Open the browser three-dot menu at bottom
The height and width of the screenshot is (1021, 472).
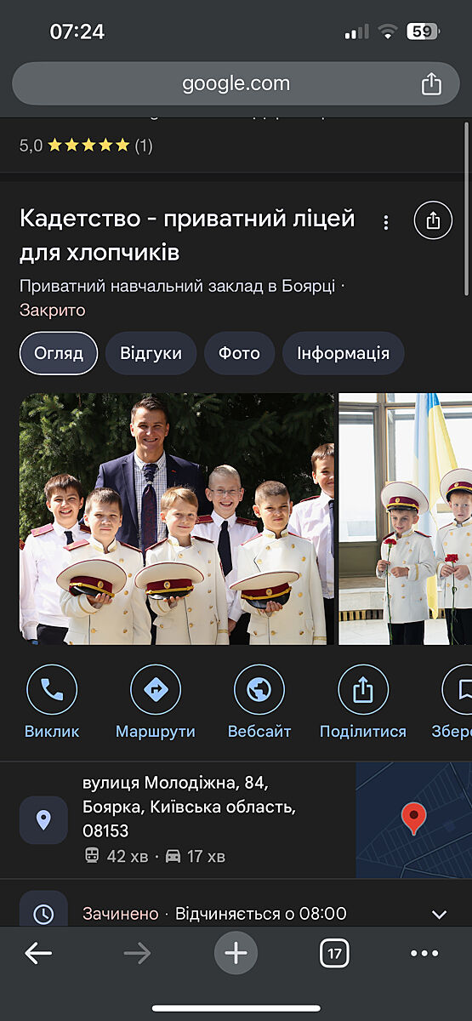pos(424,953)
